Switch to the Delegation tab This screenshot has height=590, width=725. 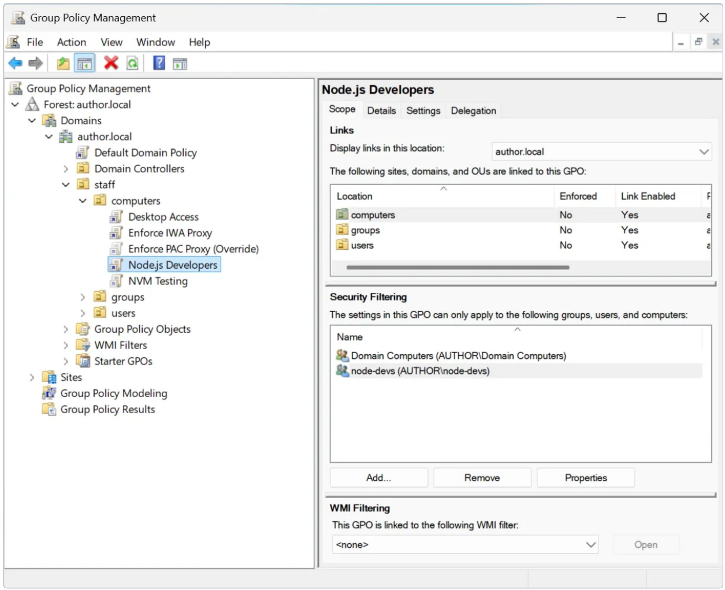473,110
